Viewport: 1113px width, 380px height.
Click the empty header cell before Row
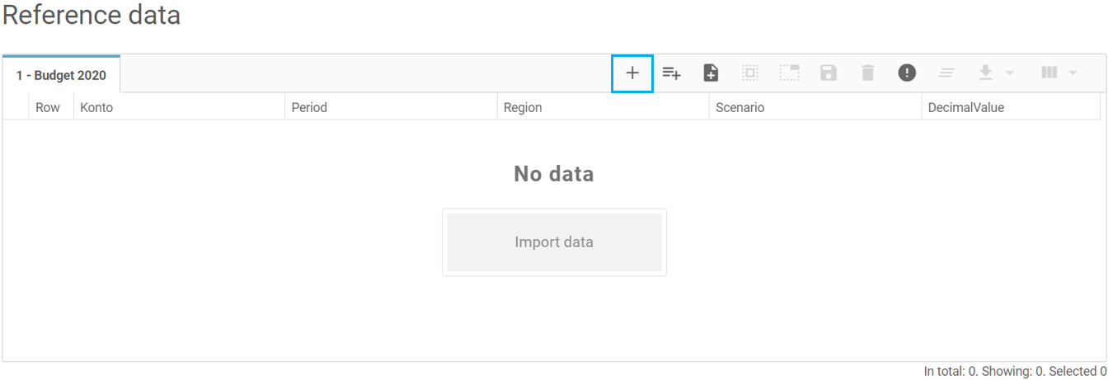point(16,107)
